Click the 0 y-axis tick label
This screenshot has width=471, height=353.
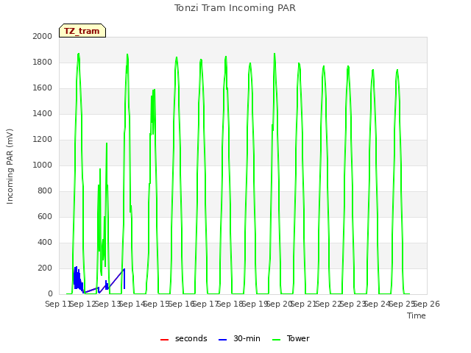50,293
